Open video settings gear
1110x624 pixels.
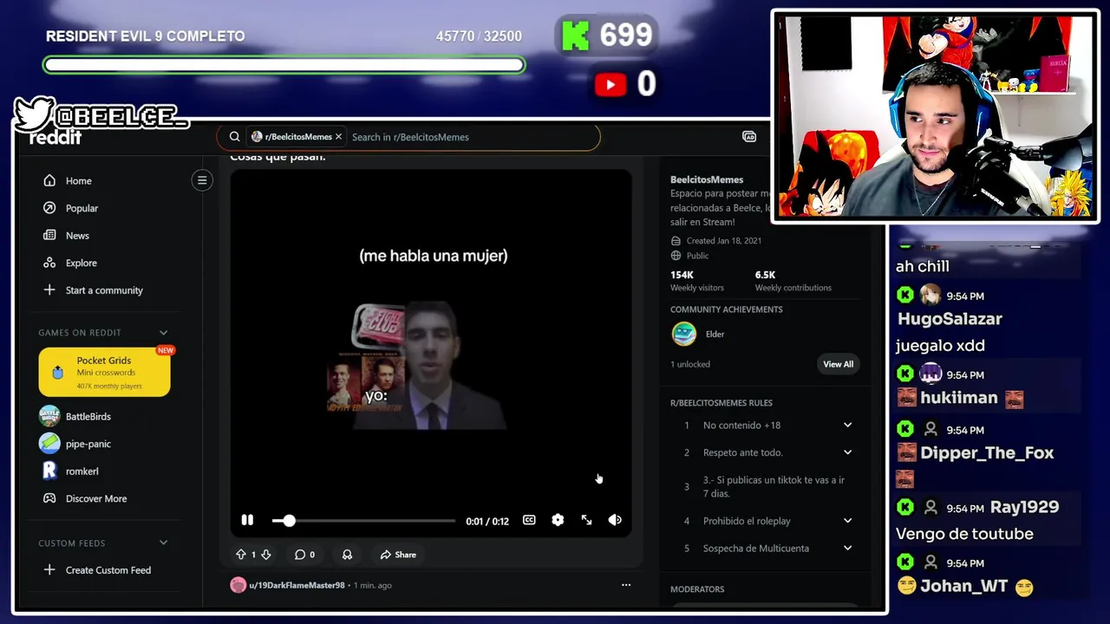tap(558, 520)
